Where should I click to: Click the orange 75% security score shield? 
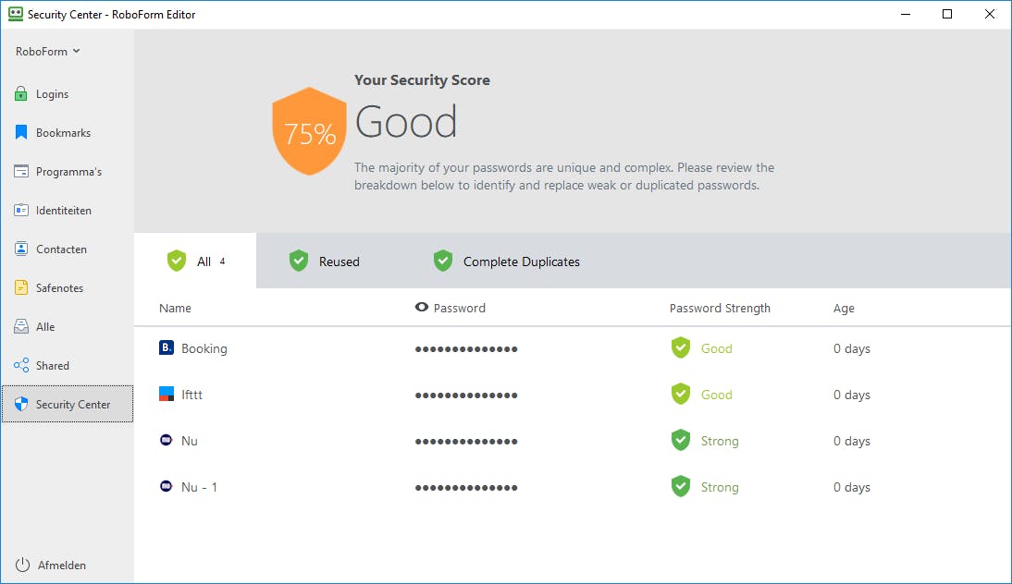(x=309, y=131)
